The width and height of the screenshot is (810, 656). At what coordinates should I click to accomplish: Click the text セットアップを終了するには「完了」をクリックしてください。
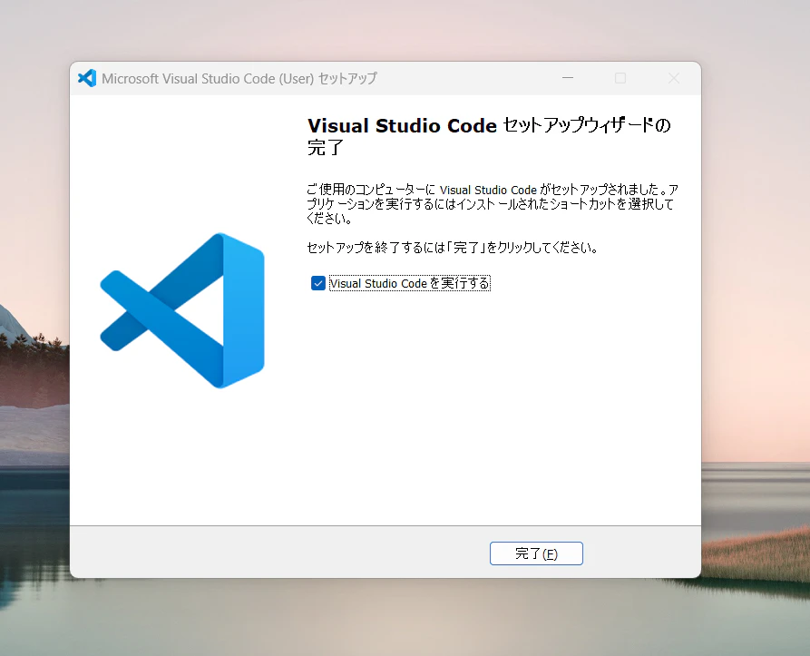452,248
